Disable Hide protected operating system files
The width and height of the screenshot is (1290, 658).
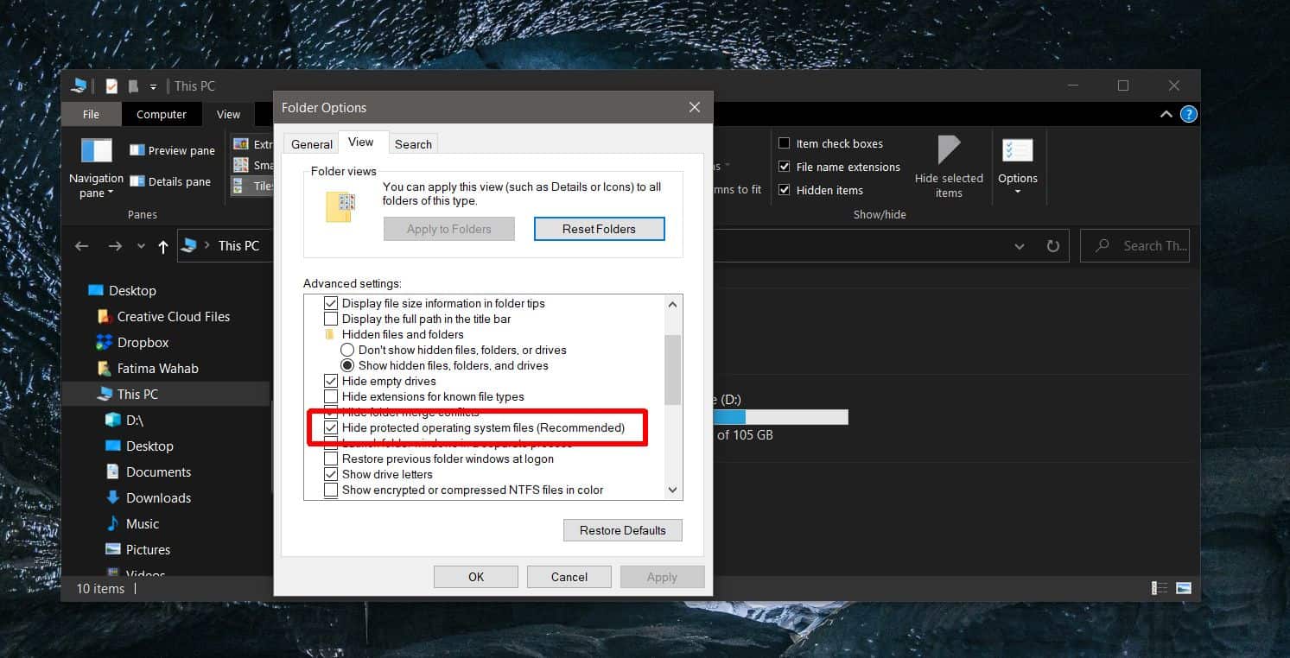point(331,427)
